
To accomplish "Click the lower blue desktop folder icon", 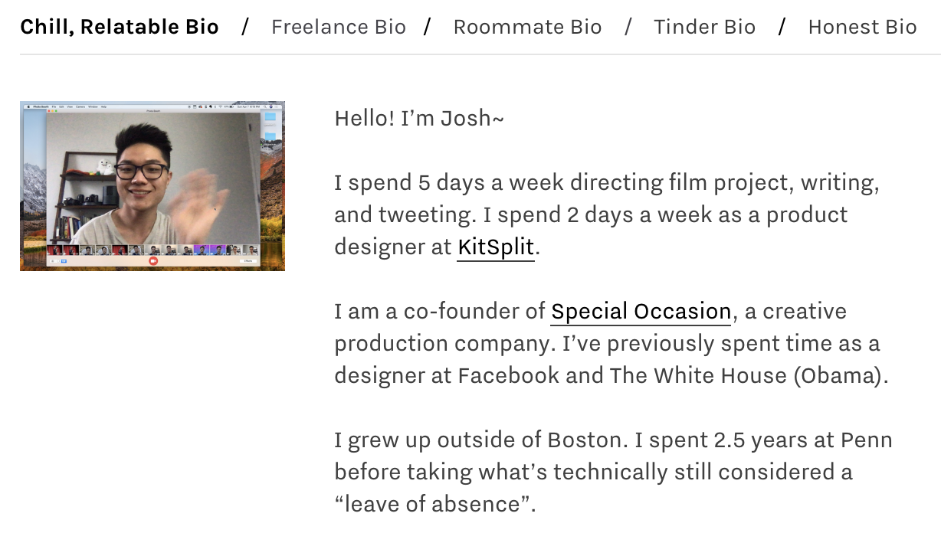I will (x=270, y=136).
